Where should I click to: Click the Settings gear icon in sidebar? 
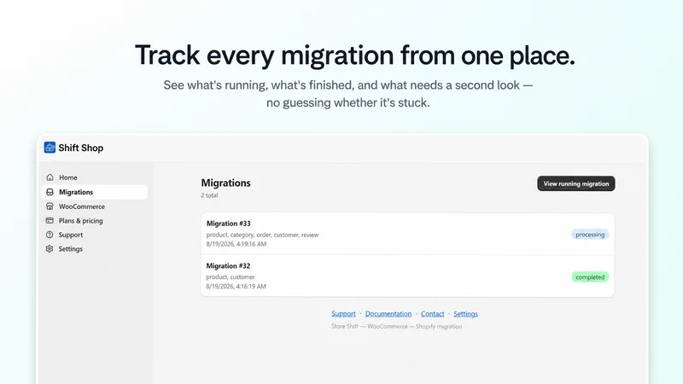click(50, 248)
